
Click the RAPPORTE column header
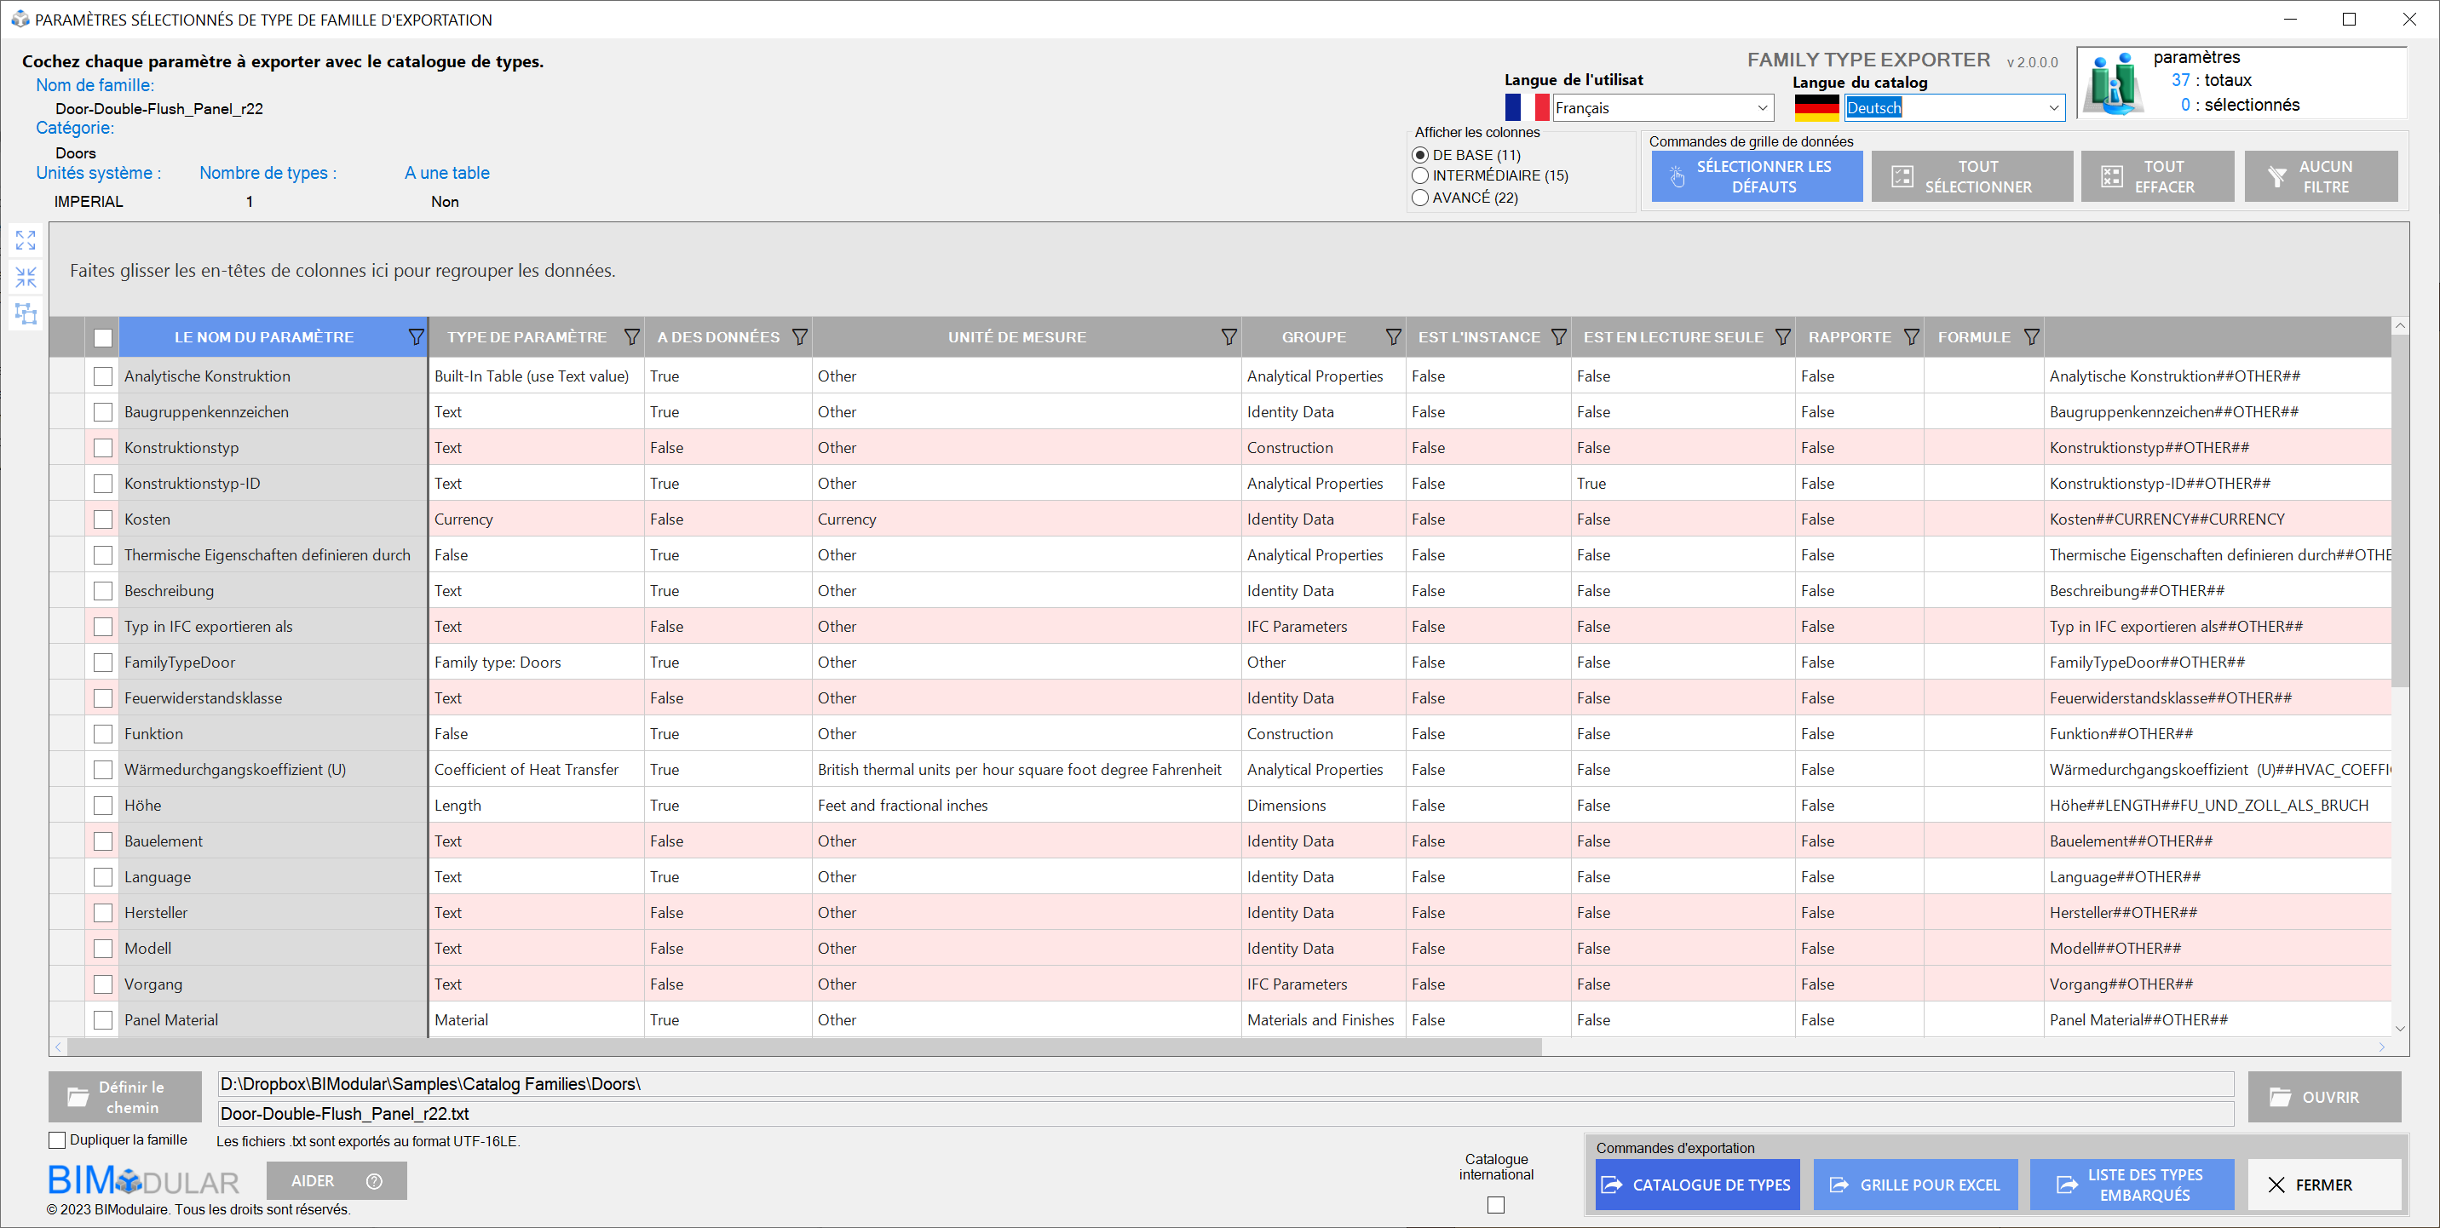(1848, 337)
